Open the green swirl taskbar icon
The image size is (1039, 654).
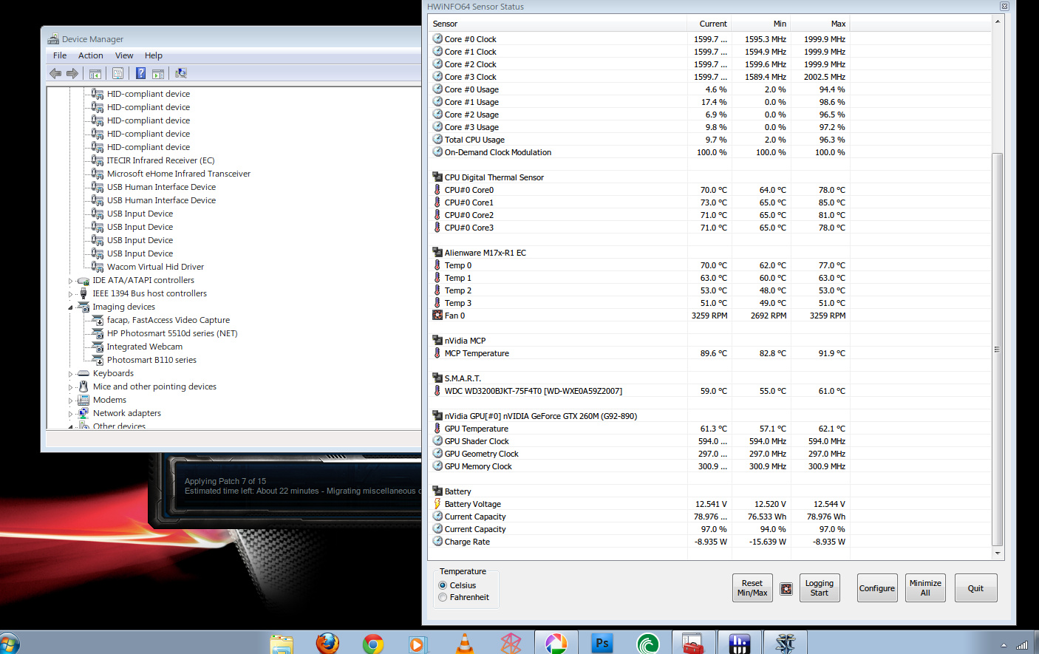[x=648, y=644]
